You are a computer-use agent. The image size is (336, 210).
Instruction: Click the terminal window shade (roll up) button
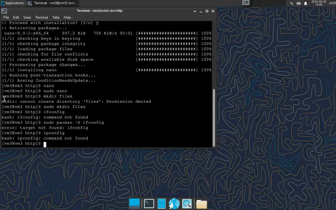195,11
